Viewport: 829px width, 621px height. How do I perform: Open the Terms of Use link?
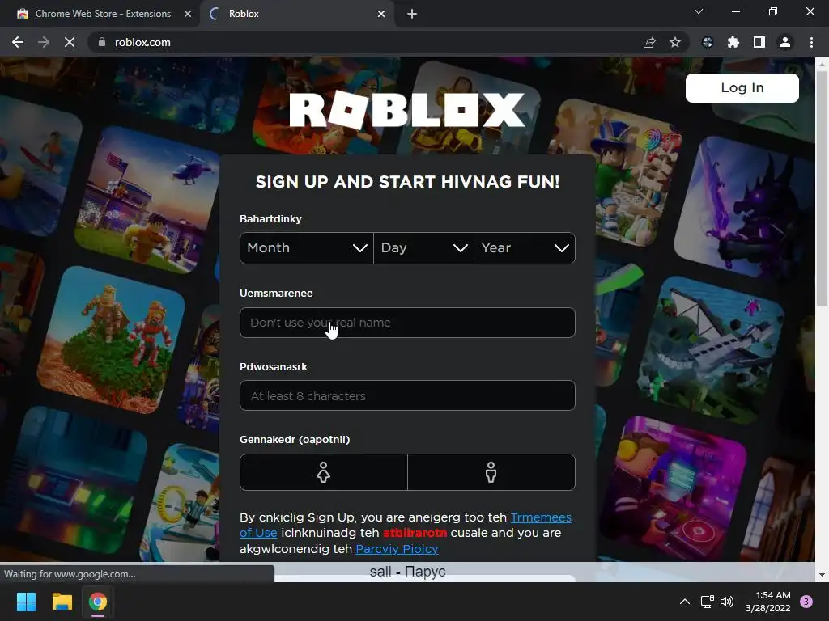point(541,517)
